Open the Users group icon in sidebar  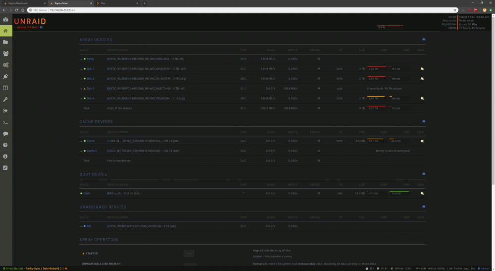(5, 54)
